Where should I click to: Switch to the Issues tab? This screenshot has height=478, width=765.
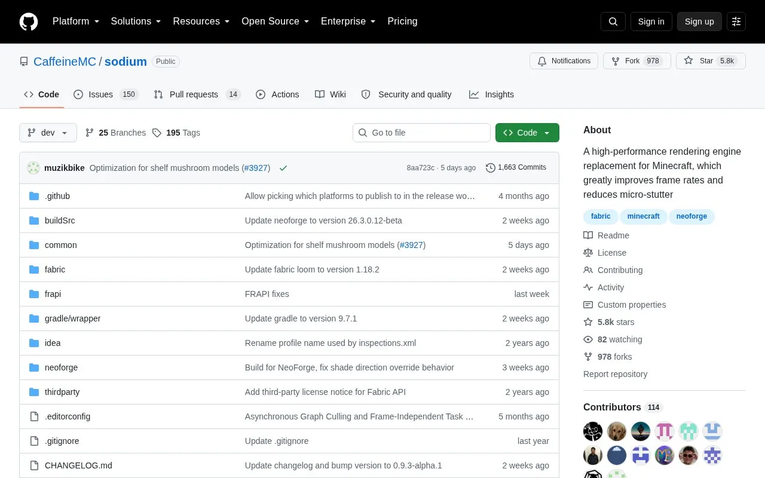point(106,94)
